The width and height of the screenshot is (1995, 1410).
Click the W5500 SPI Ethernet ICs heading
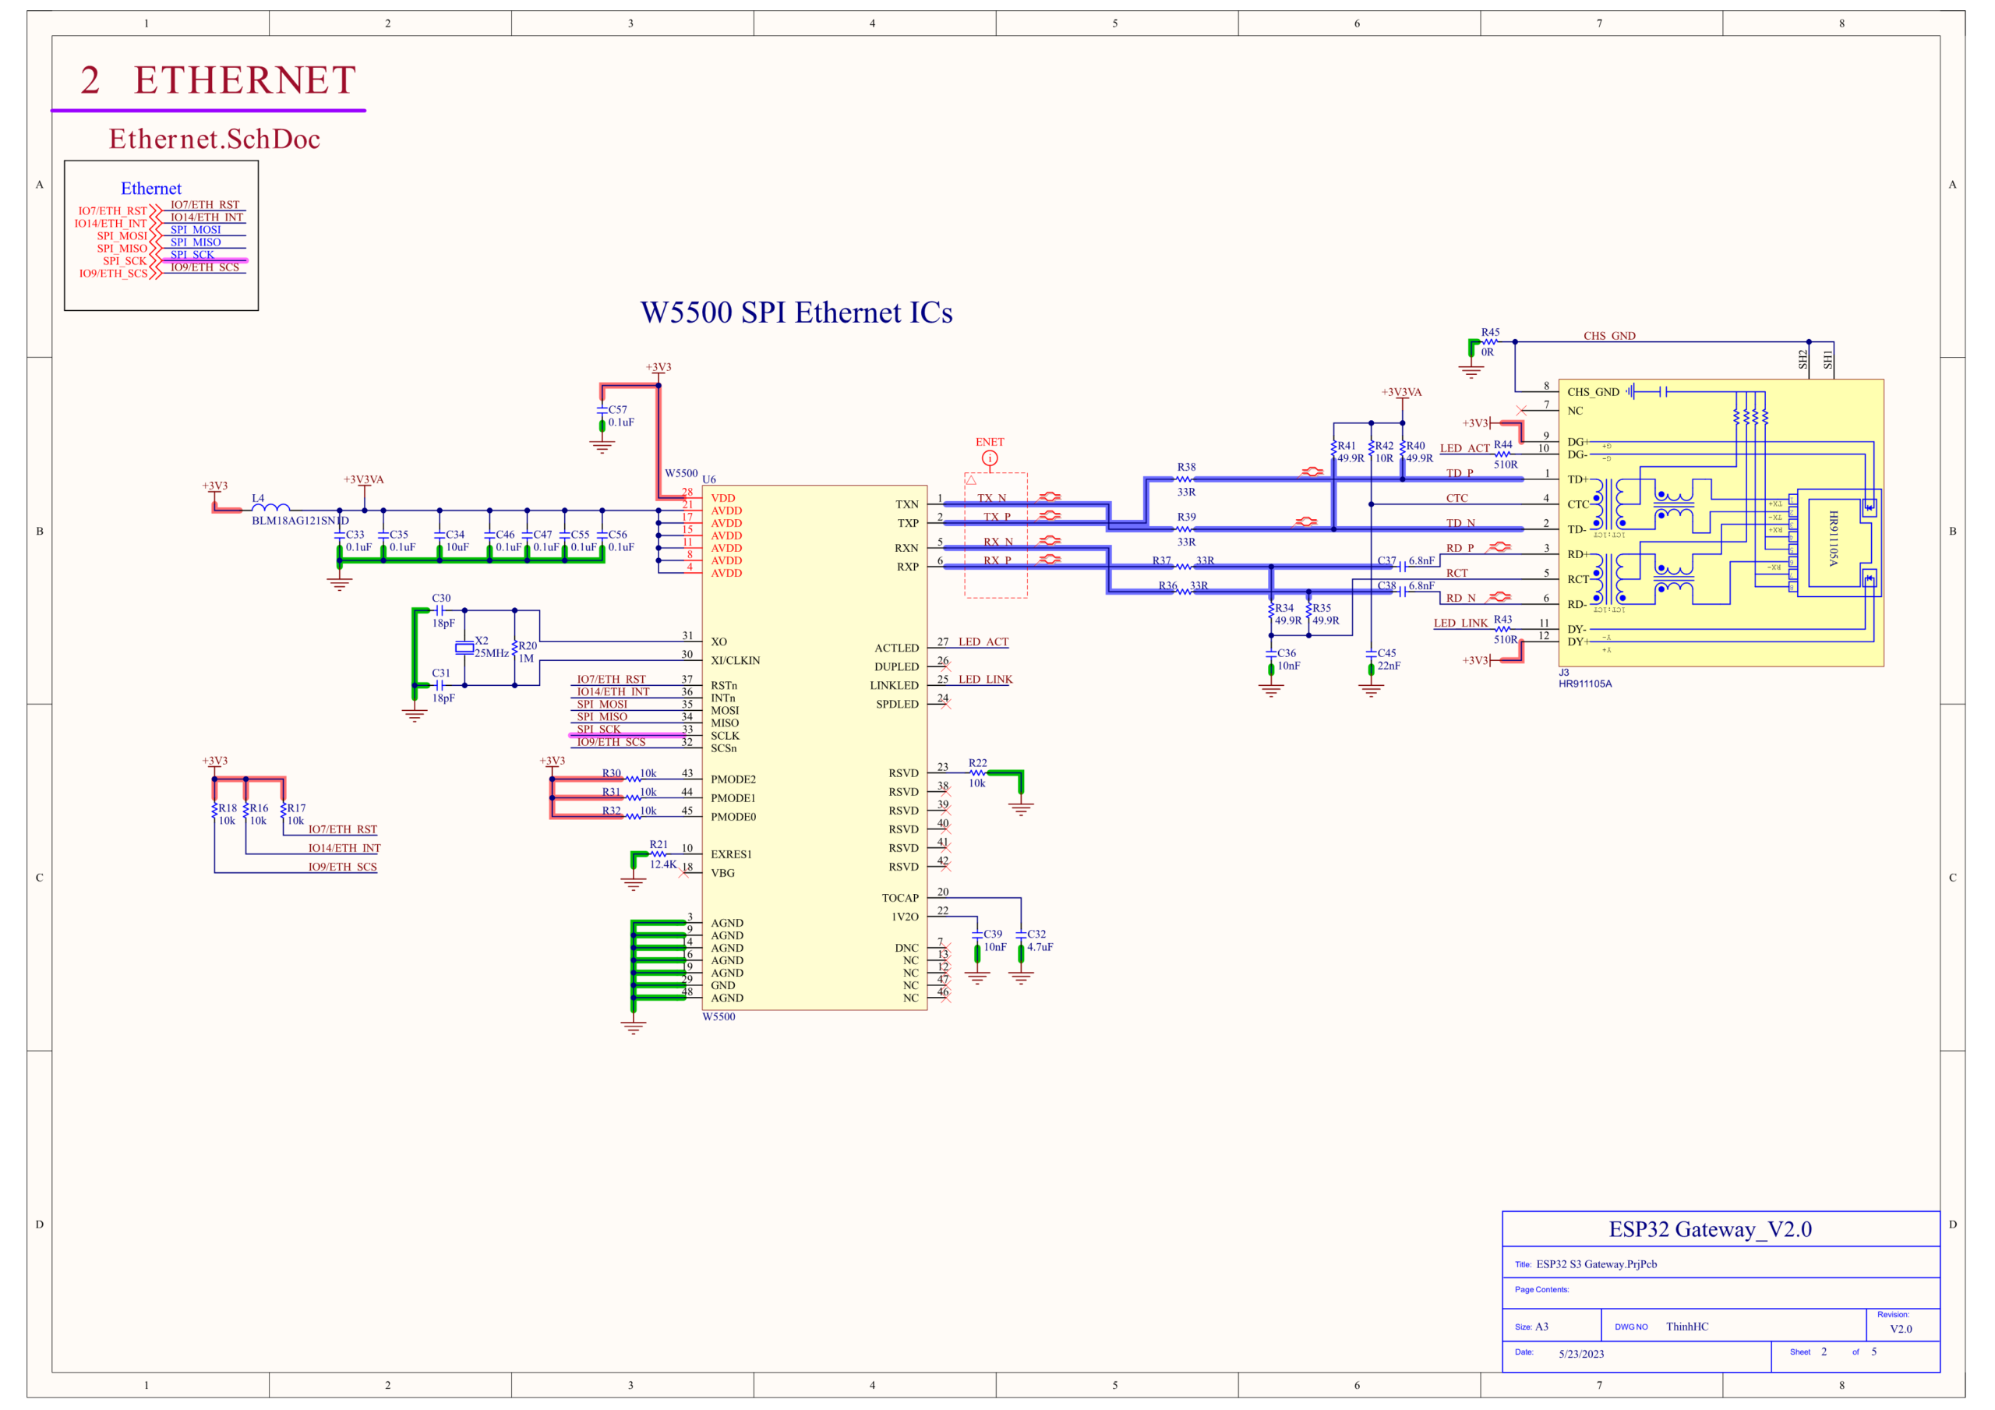(x=796, y=312)
